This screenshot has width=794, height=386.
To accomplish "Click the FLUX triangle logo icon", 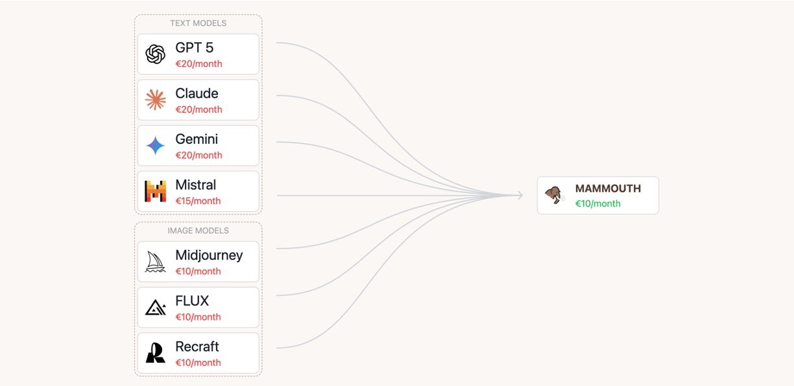I will pyautogui.click(x=156, y=308).
